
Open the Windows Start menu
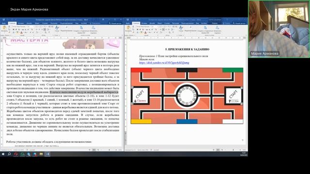(x=3, y=154)
